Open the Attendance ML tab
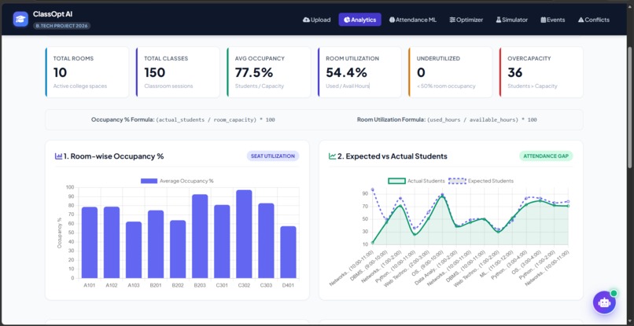634x326 pixels. tap(413, 20)
